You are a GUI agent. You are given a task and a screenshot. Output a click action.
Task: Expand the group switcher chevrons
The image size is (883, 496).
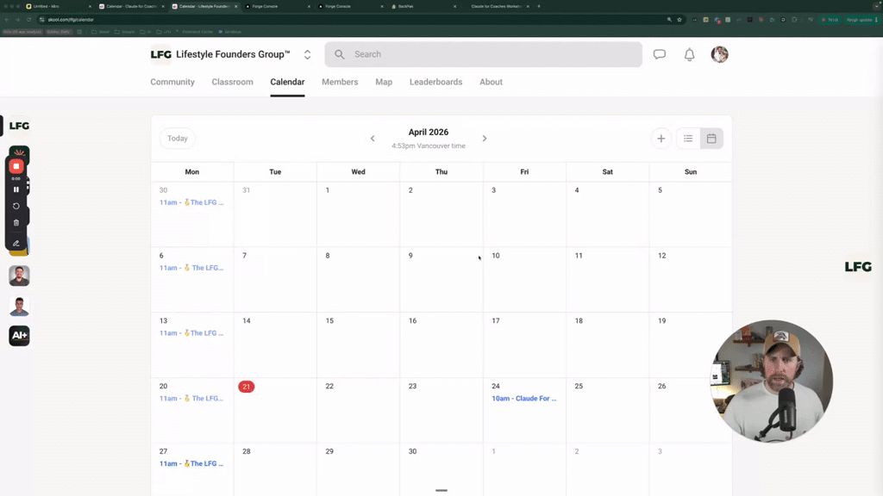tap(308, 54)
